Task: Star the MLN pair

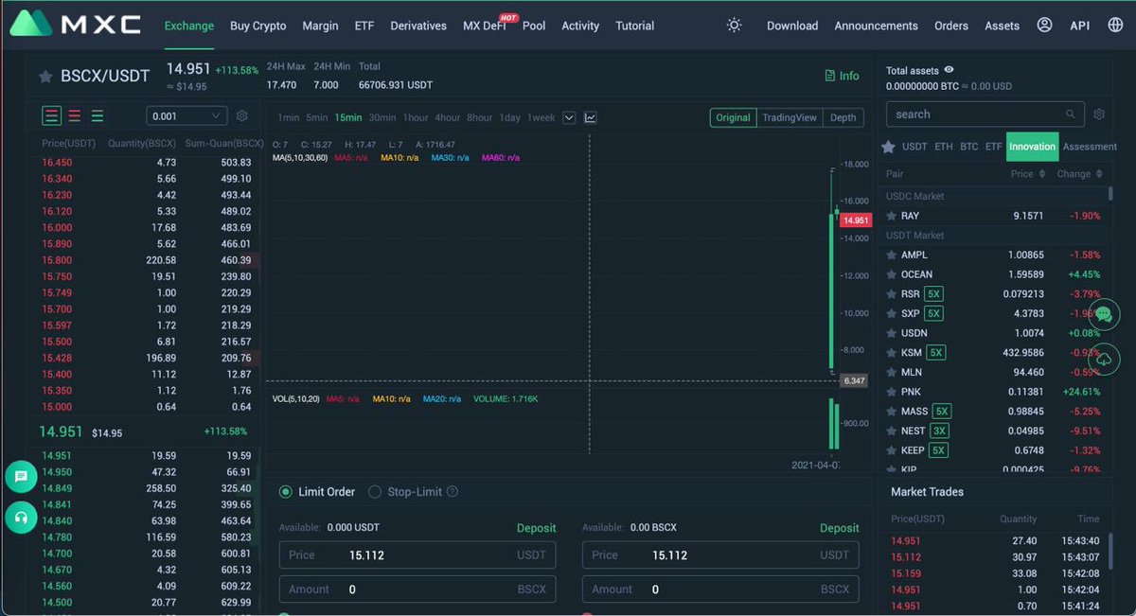Action: pos(891,372)
